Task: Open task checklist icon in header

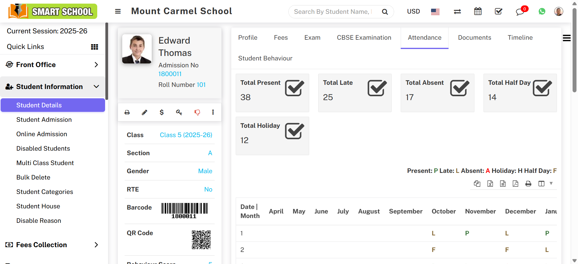Action: click(499, 11)
